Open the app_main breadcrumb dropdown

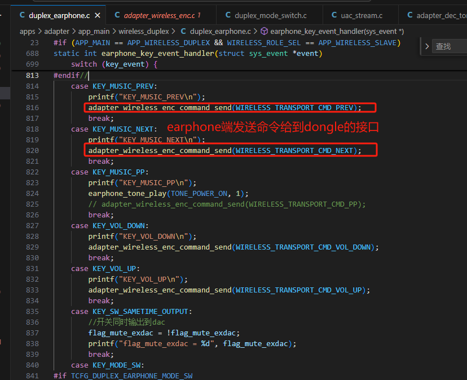[x=94, y=31]
